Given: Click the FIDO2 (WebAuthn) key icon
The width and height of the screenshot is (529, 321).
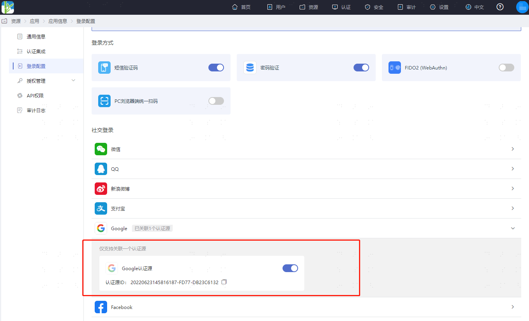Looking at the screenshot, I should point(395,68).
